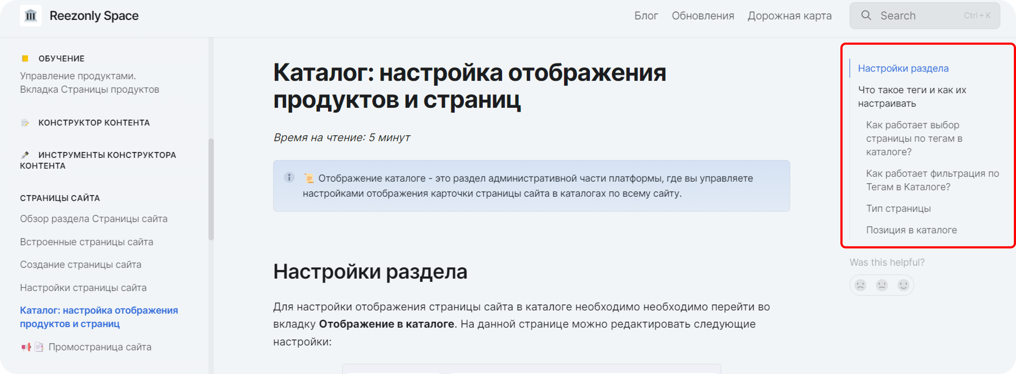This screenshot has width=1016, height=374.
Task: Click the pen icon beside ИНСТРУМЕНТЫ КОНСТРУКТОРА
Action: tap(25, 155)
